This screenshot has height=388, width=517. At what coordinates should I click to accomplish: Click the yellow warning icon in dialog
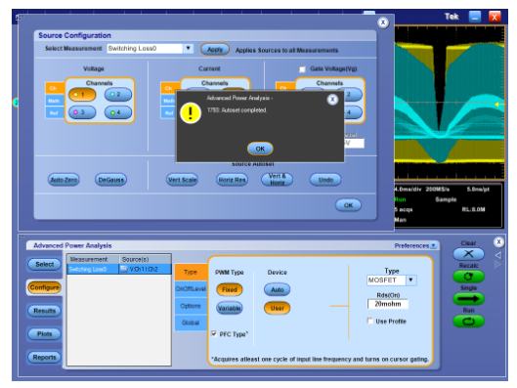(x=191, y=113)
